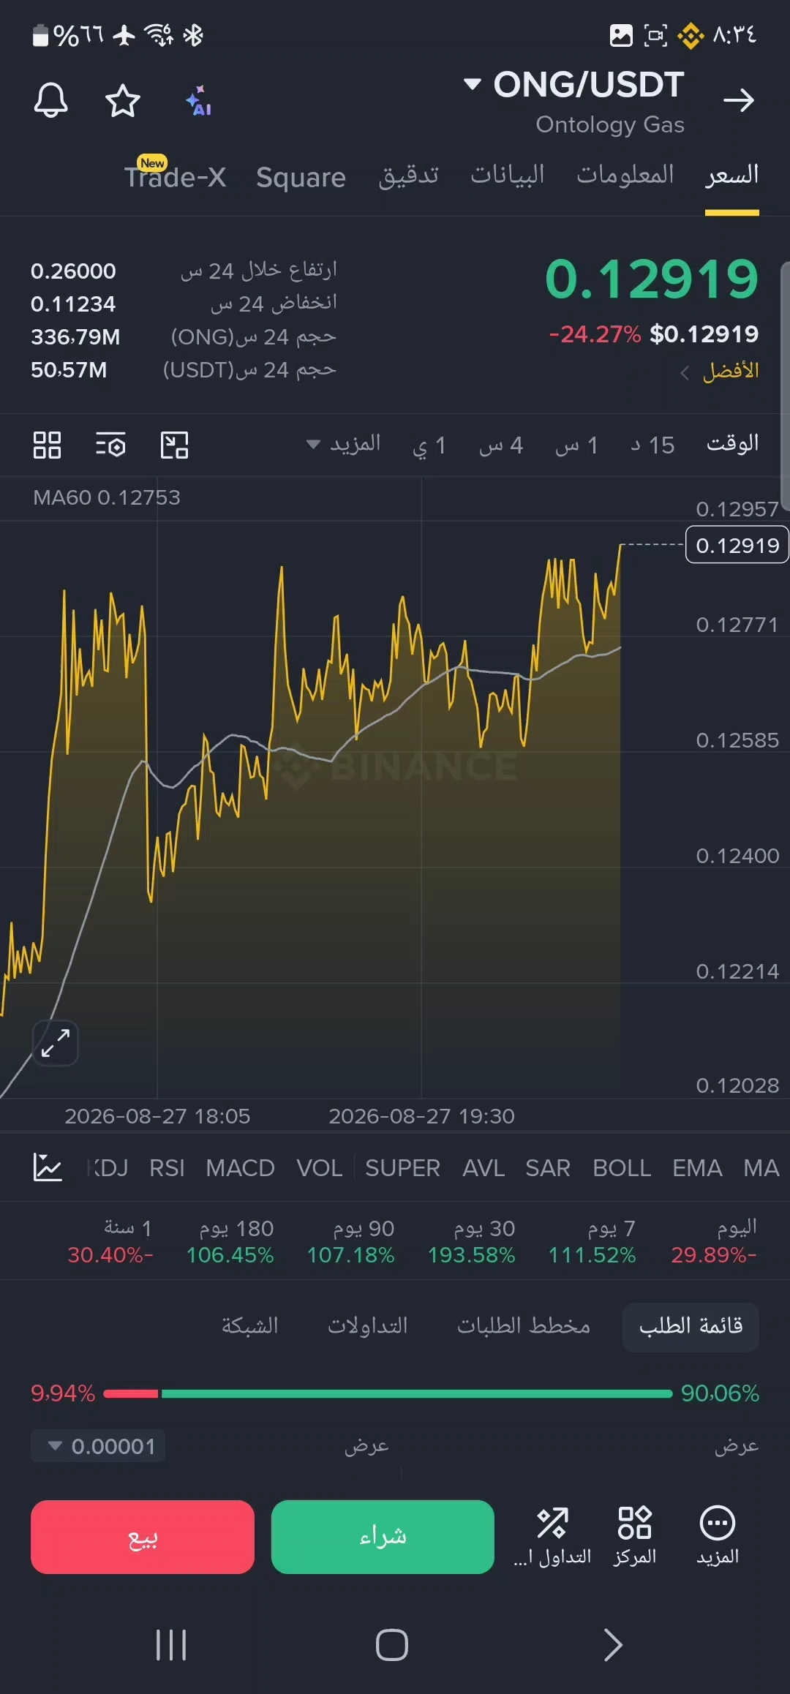Tap the red sell ratio bar 9.94%
The image size is (790, 1694).
[x=131, y=1394]
